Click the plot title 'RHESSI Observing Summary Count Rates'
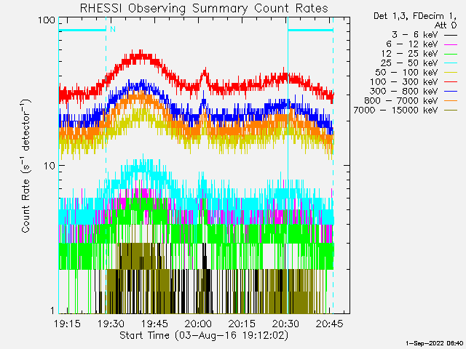The height and width of the screenshot is (349, 466). tap(204, 8)
